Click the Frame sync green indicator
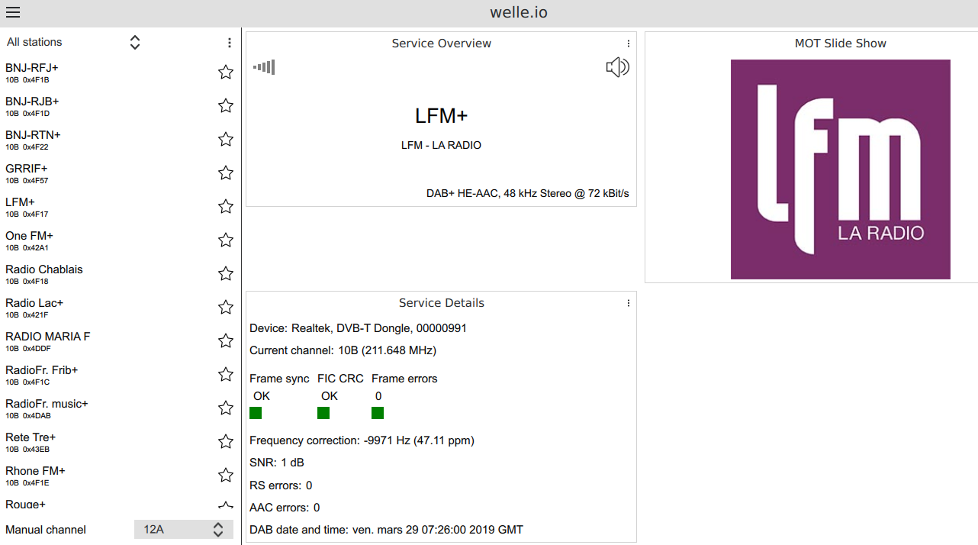Viewport: 978px width, 545px height. [256, 413]
